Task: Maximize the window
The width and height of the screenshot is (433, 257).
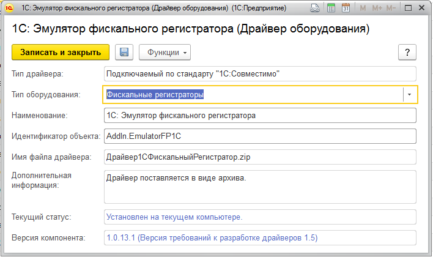Action: pyautogui.click(x=408, y=8)
